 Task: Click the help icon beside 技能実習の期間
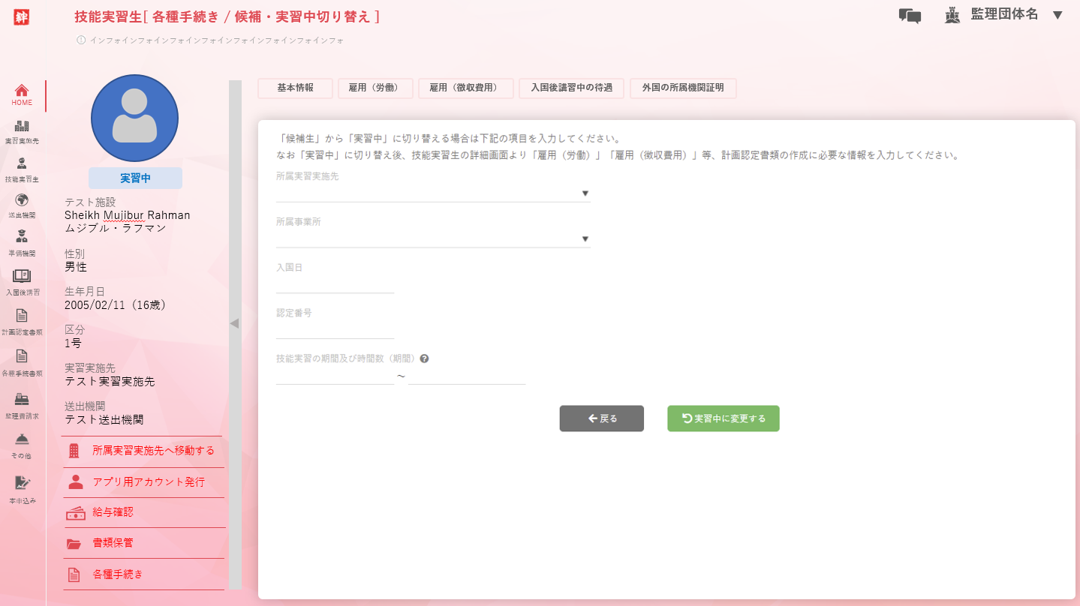tap(424, 358)
